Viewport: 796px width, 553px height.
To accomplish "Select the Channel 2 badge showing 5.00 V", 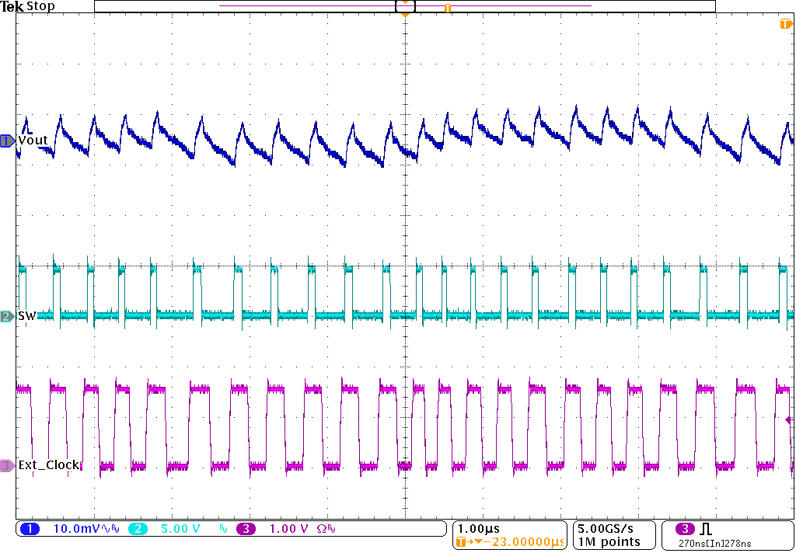I will pos(137,528).
